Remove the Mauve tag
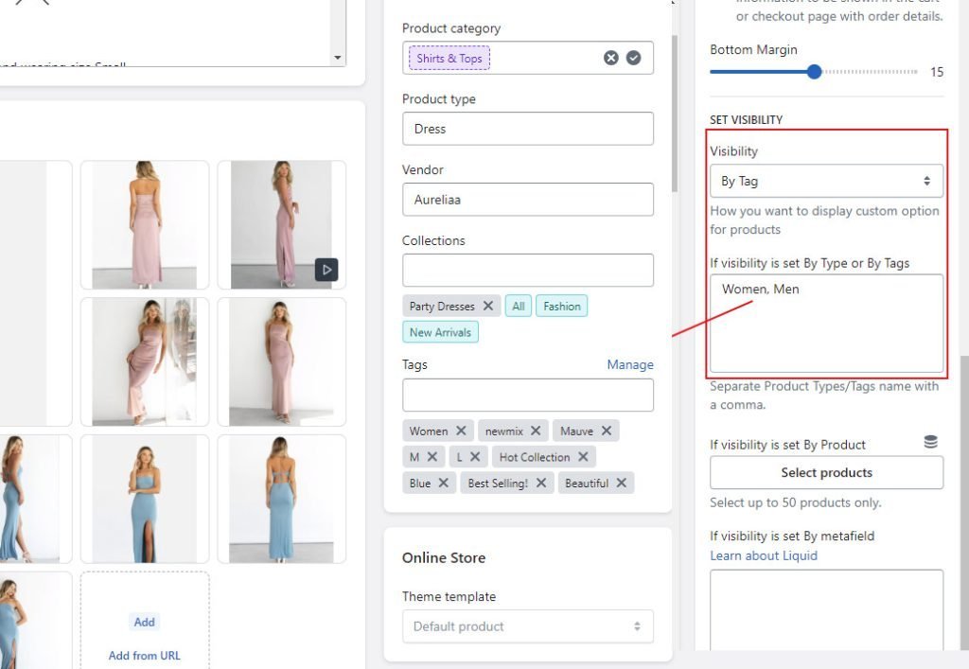 pyautogui.click(x=607, y=431)
